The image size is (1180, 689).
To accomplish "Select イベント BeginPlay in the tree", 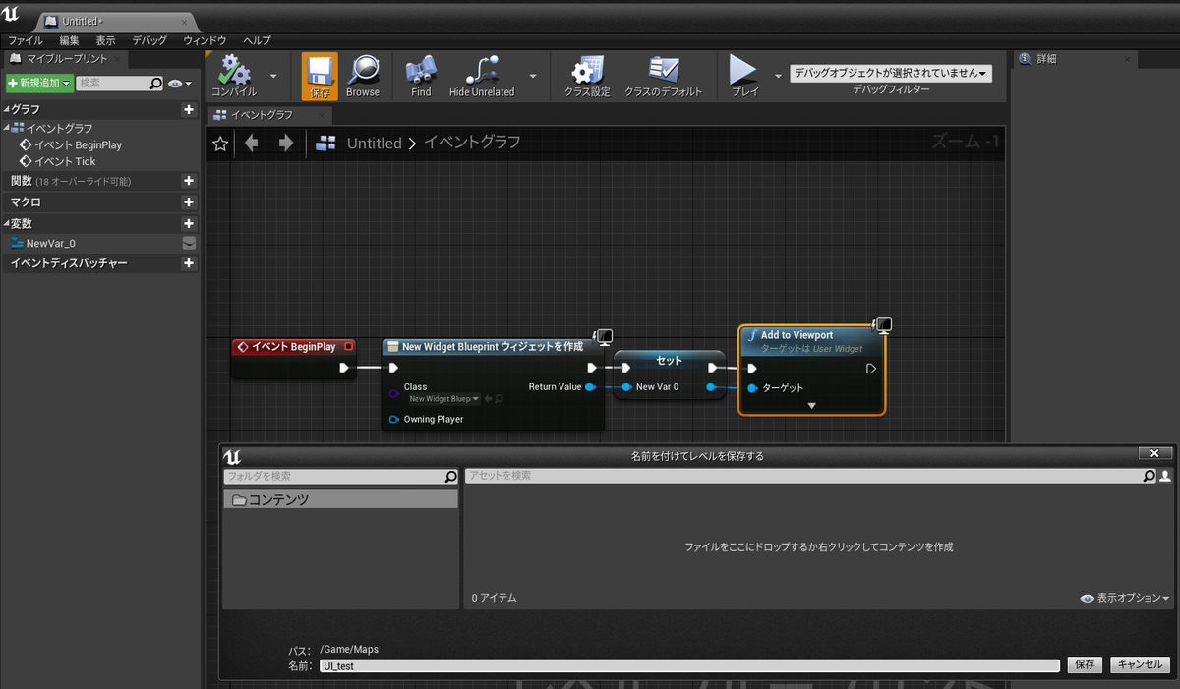I will pyautogui.click(x=71, y=144).
